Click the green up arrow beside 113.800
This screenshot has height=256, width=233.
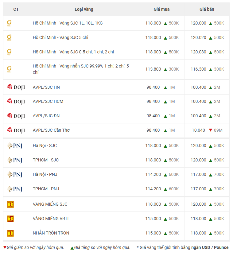tap(165, 70)
